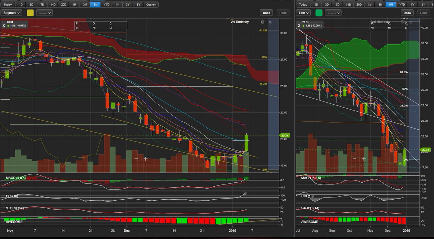Click the 20.34 price tag on left axis
This screenshot has height=239, width=434.
point(284,136)
